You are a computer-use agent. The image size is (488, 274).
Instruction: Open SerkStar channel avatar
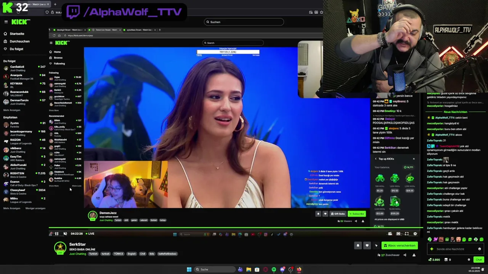tap(60, 248)
